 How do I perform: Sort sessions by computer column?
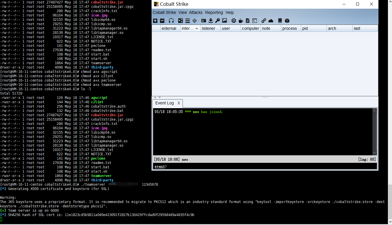click(x=251, y=28)
